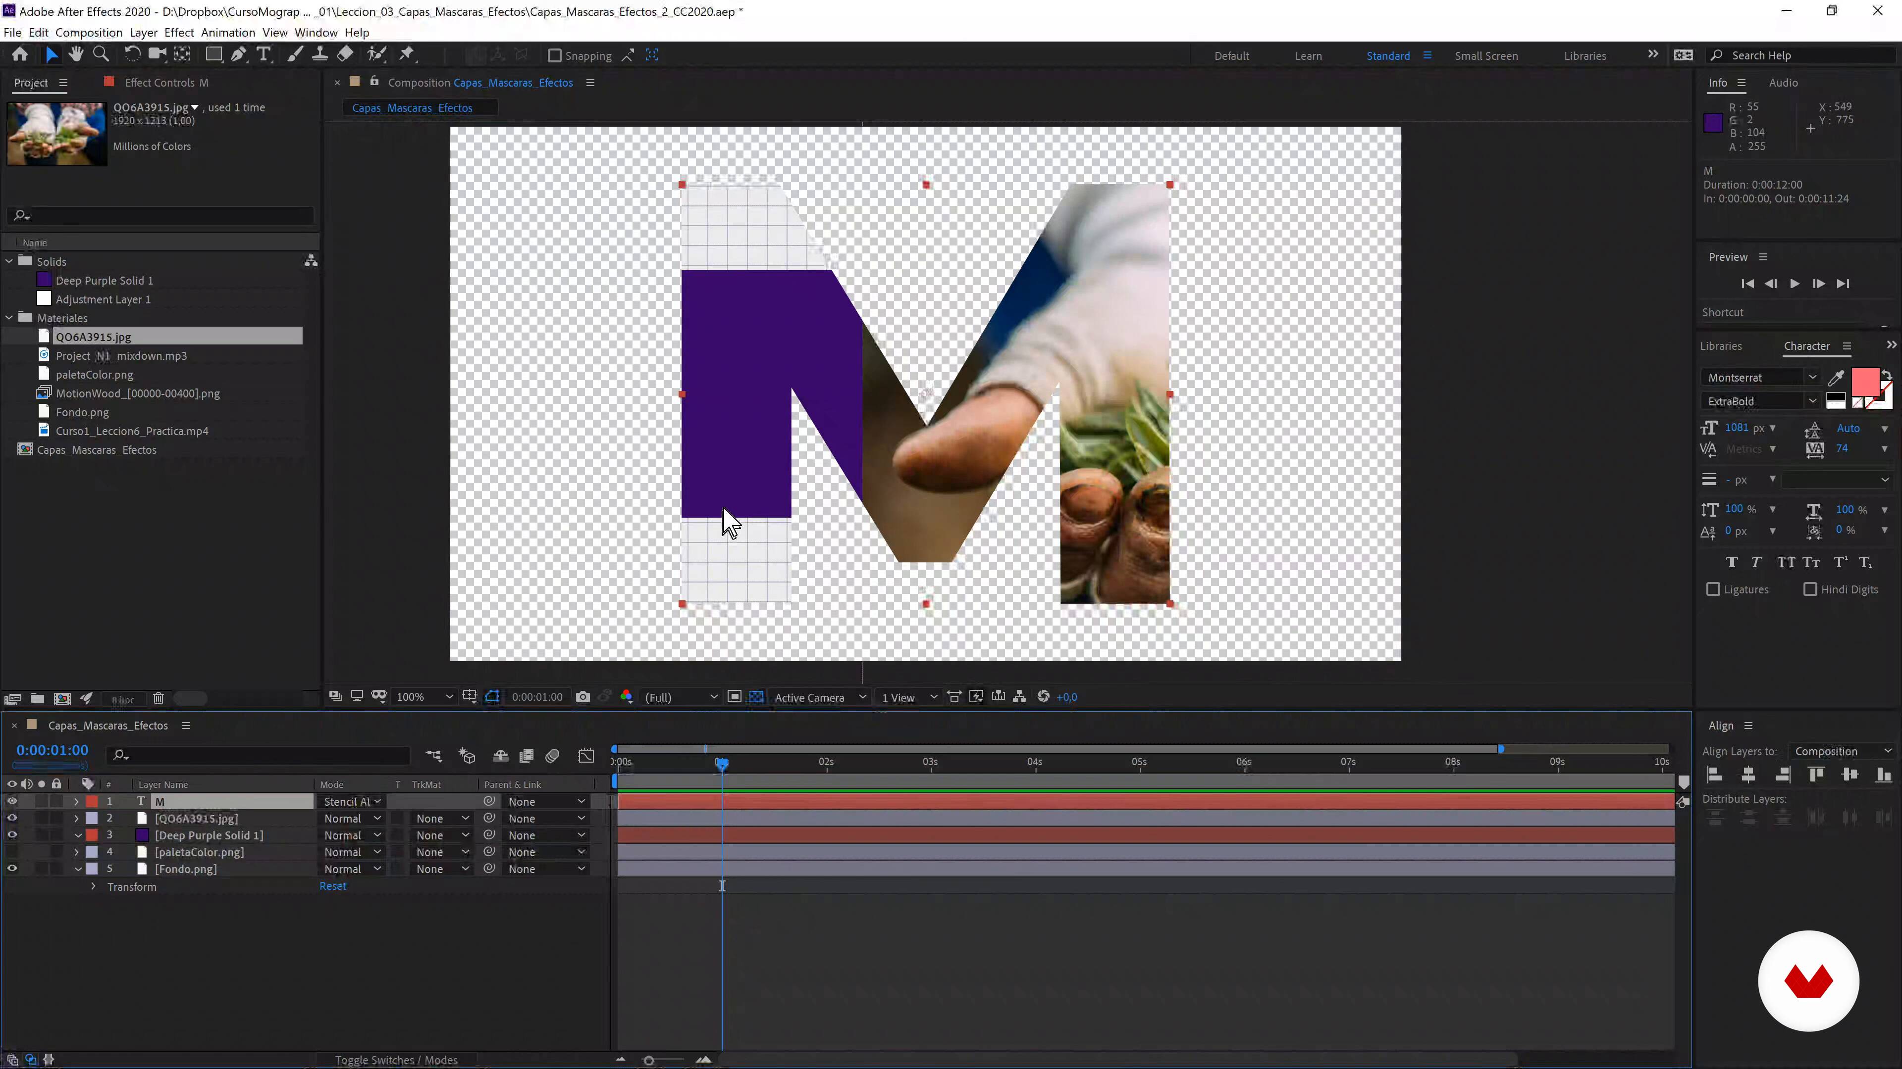Select the Rotation tool
The width and height of the screenshot is (1902, 1069).
(132, 54)
